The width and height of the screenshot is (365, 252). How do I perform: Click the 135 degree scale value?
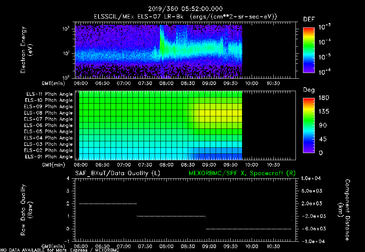click(x=324, y=111)
